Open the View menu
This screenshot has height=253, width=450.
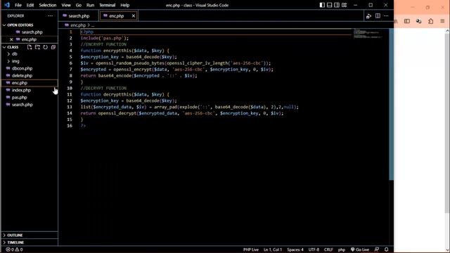pos(66,5)
